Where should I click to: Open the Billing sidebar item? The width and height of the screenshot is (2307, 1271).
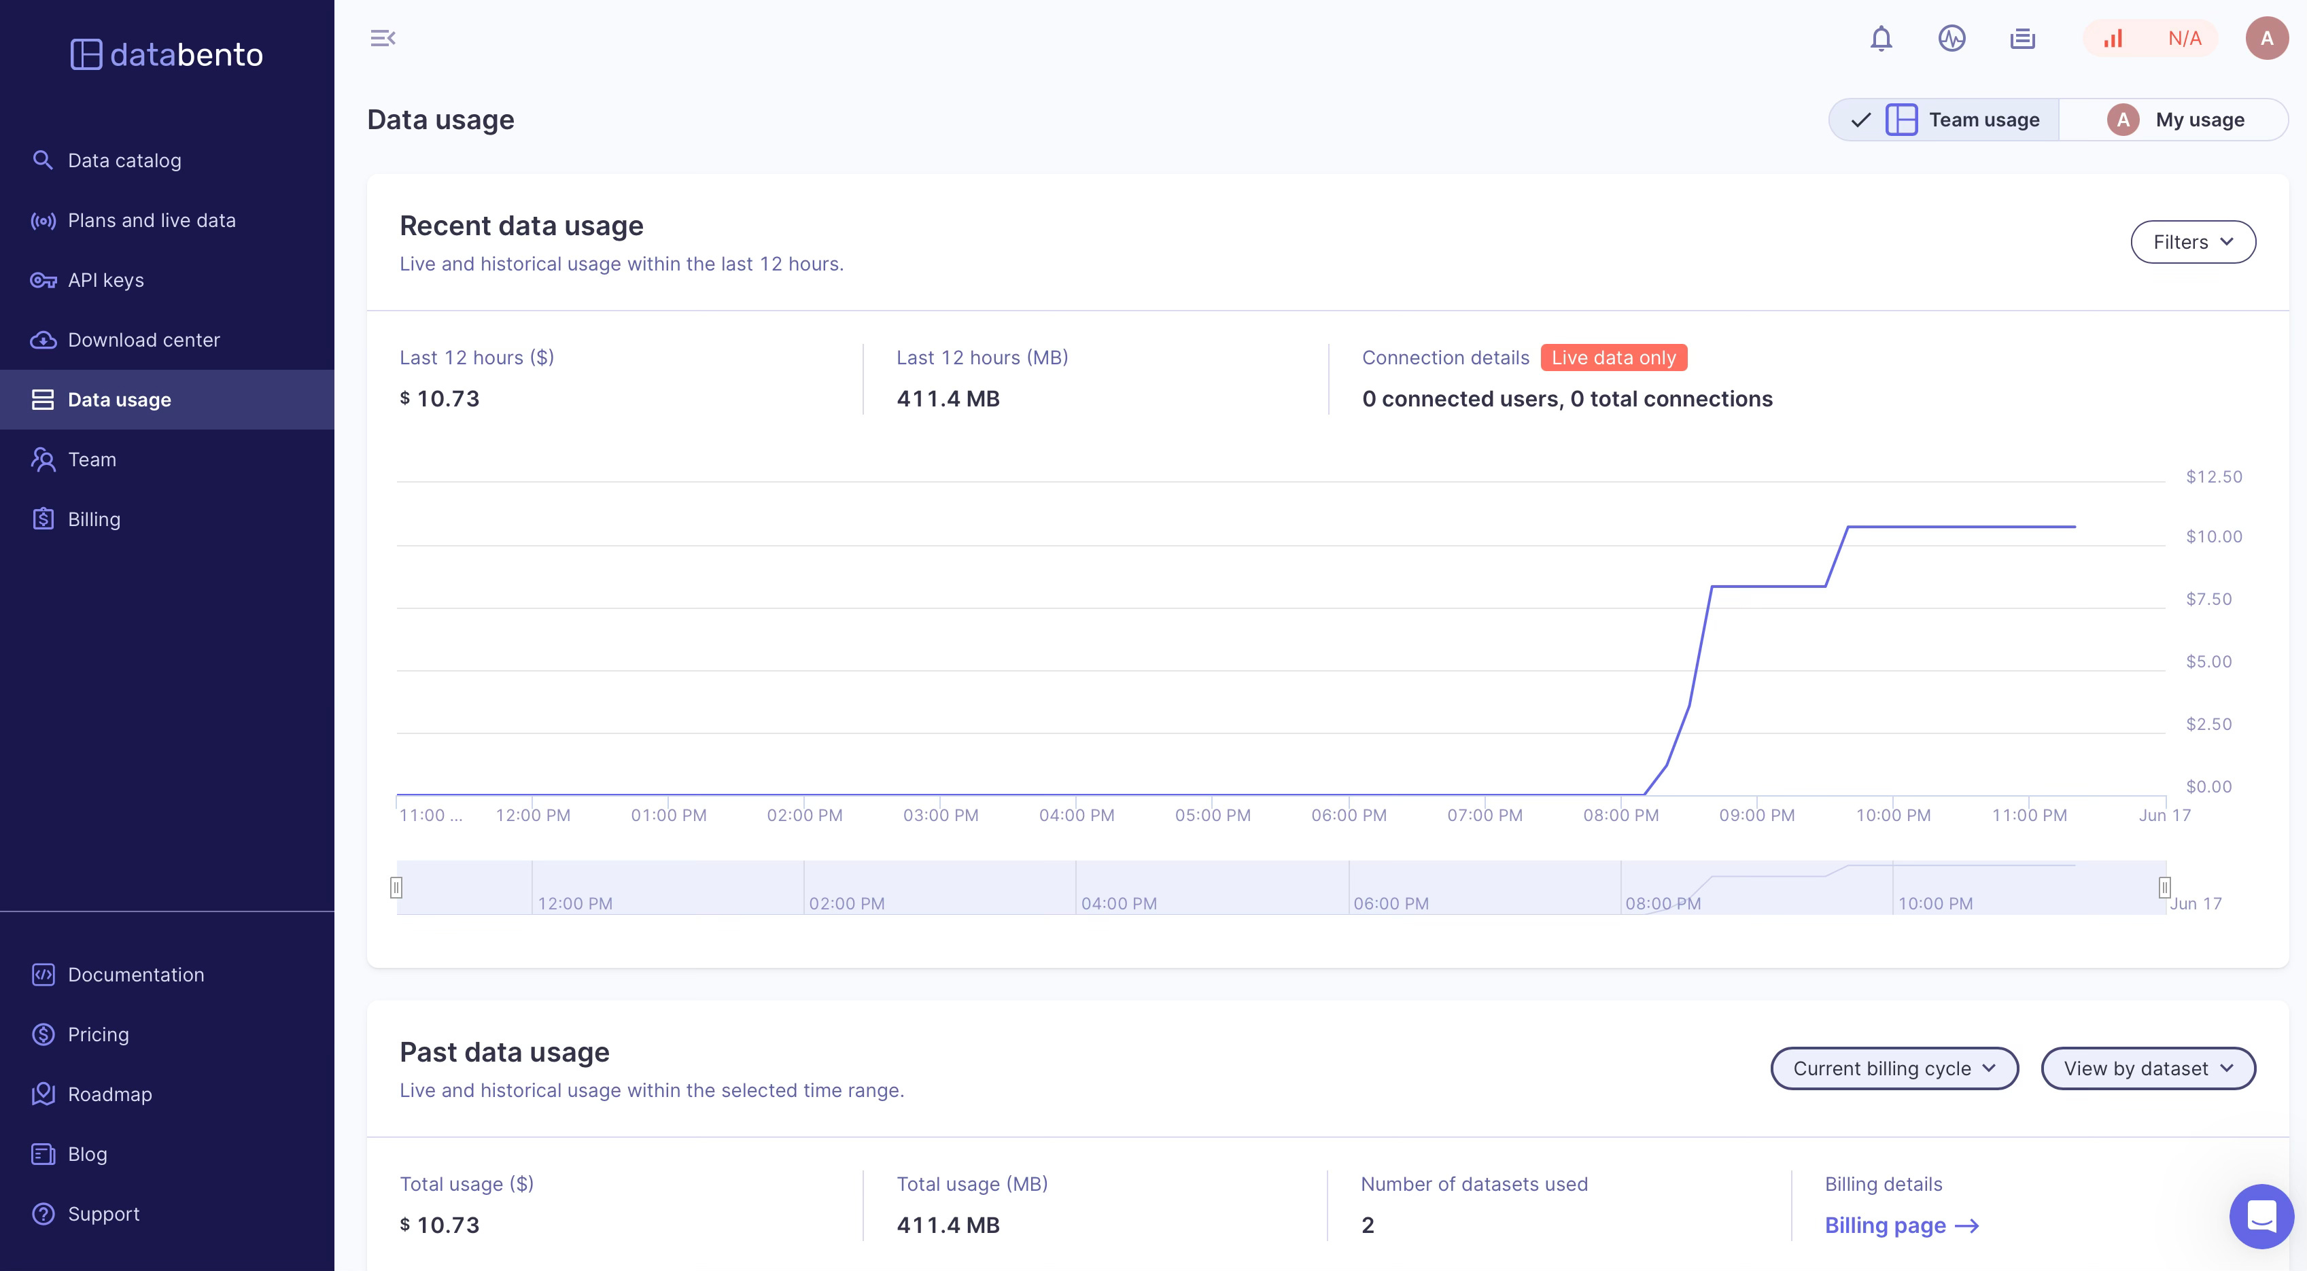point(94,519)
